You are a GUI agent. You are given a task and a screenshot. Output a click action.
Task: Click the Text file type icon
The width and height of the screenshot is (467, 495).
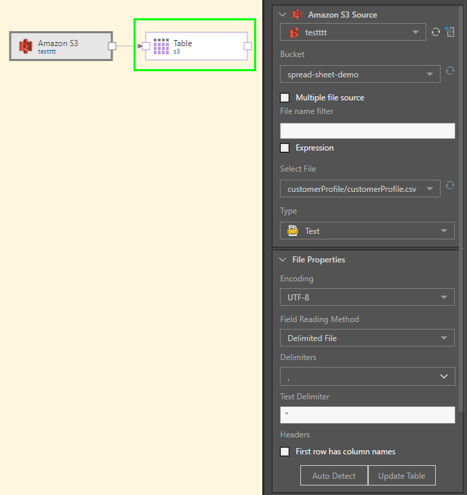[293, 231]
